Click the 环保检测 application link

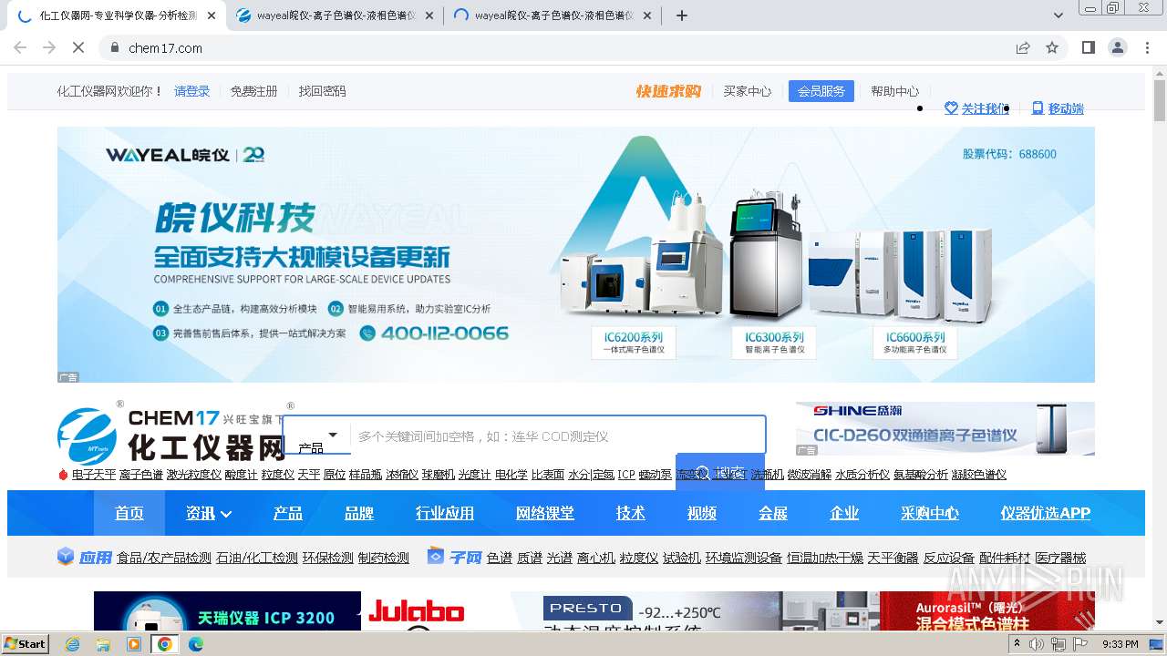[328, 558]
